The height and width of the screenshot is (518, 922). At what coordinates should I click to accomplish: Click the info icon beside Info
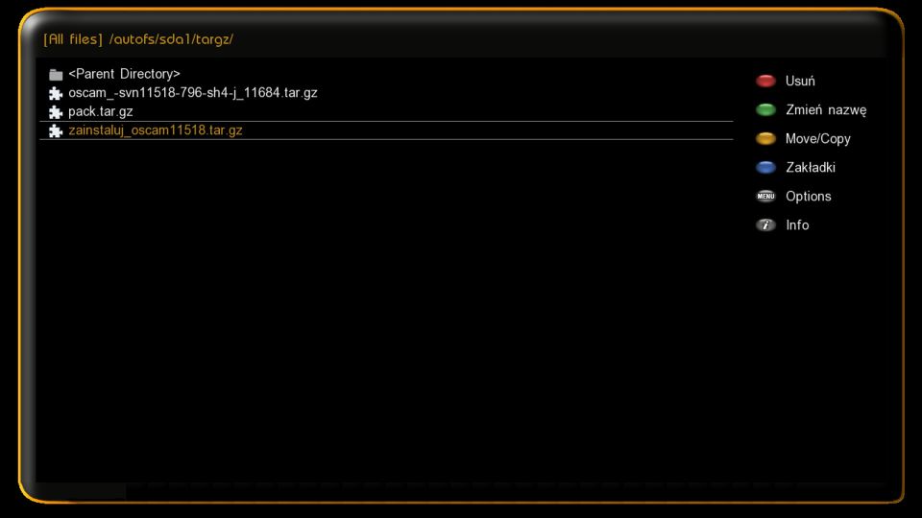point(765,224)
